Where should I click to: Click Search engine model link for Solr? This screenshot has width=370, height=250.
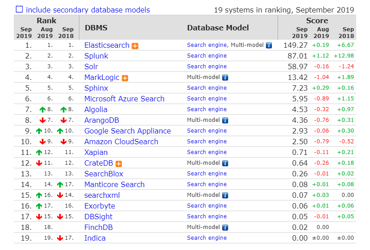207,67
